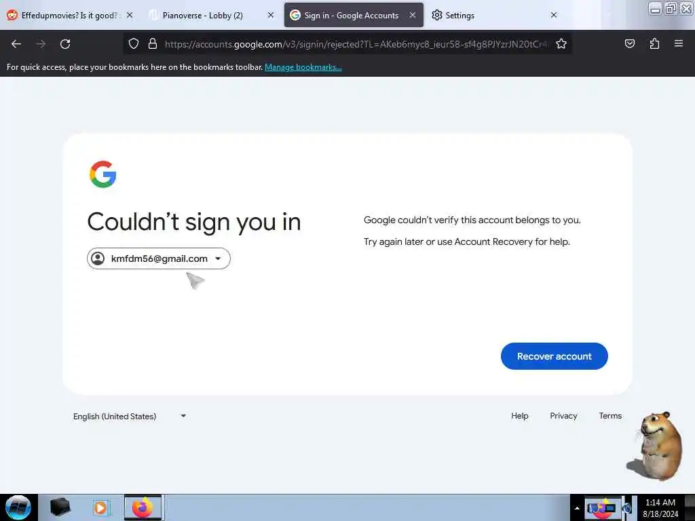The height and width of the screenshot is (521, 695).
Task: Open the Firefox hamburger menu
Action: (x=679, y=43)
